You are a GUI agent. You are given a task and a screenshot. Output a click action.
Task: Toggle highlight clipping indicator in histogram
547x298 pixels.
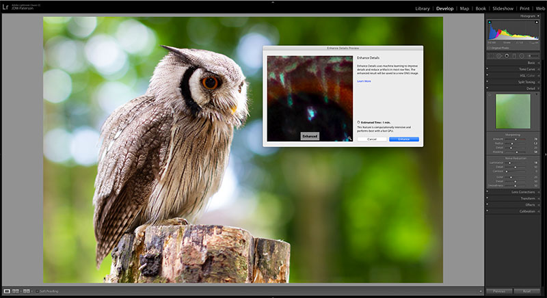(x=537, y=23)
